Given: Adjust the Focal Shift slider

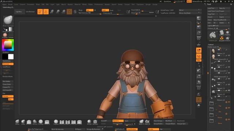Looking at the screenshot, I should [x=142, y=10].
